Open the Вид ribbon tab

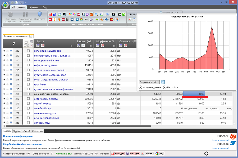click(45, 7)
